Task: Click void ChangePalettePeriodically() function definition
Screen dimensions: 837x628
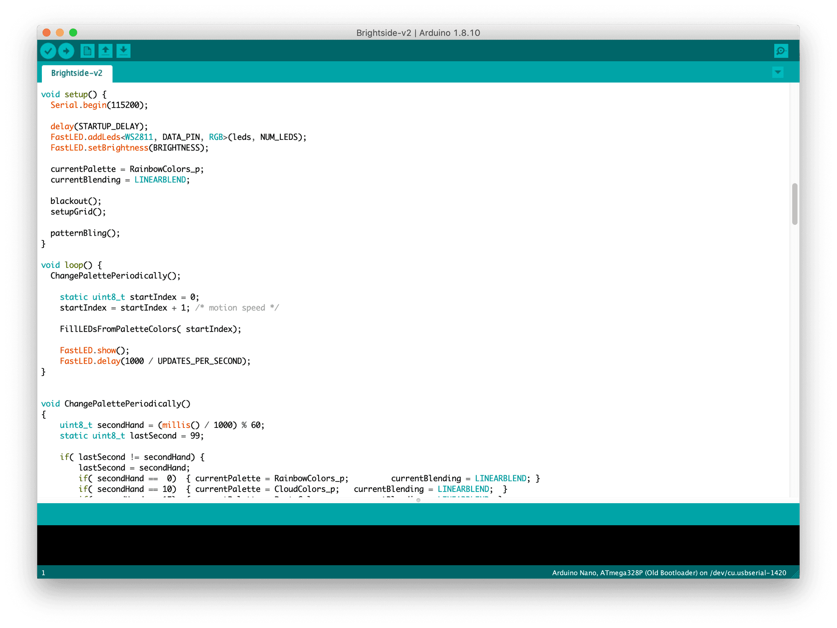Action: coord(116,404)
